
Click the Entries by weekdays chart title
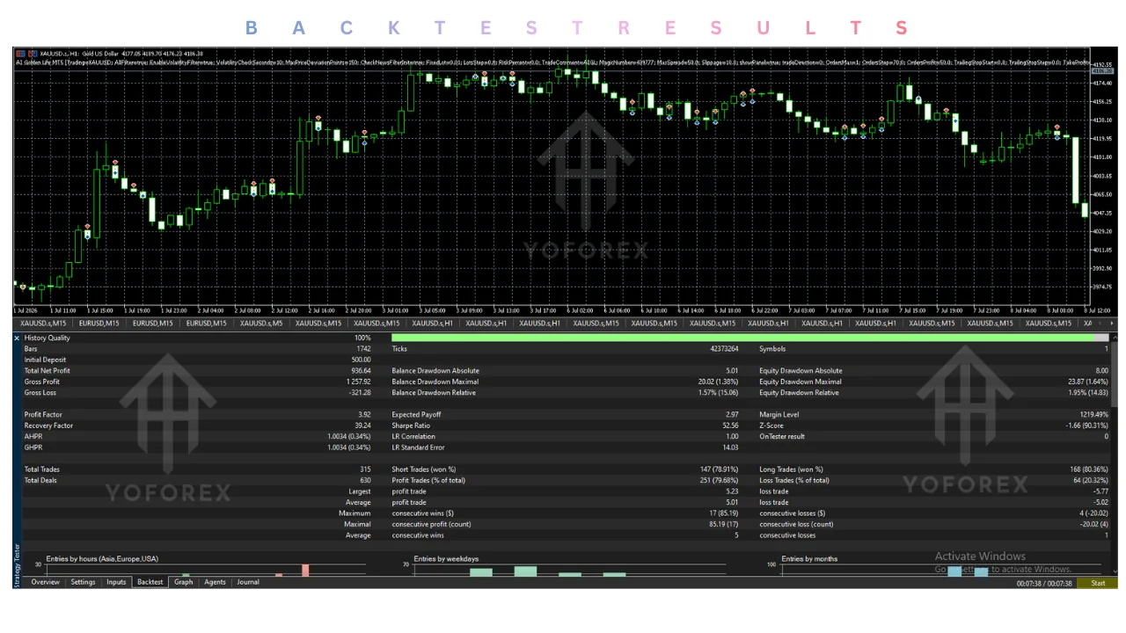click(x=446, y=558)
